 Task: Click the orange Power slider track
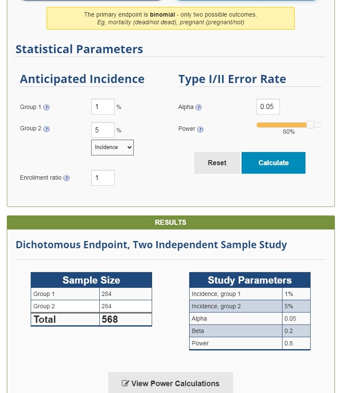282,125
